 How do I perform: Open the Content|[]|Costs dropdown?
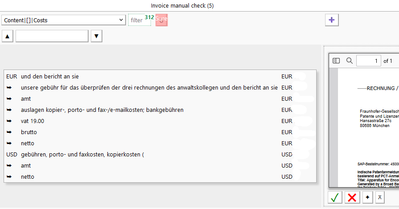64,20
